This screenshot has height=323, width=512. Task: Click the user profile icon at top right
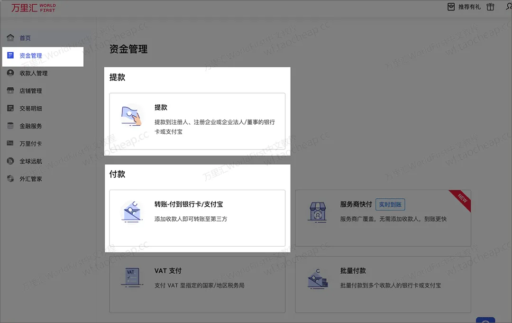[508, 7]
